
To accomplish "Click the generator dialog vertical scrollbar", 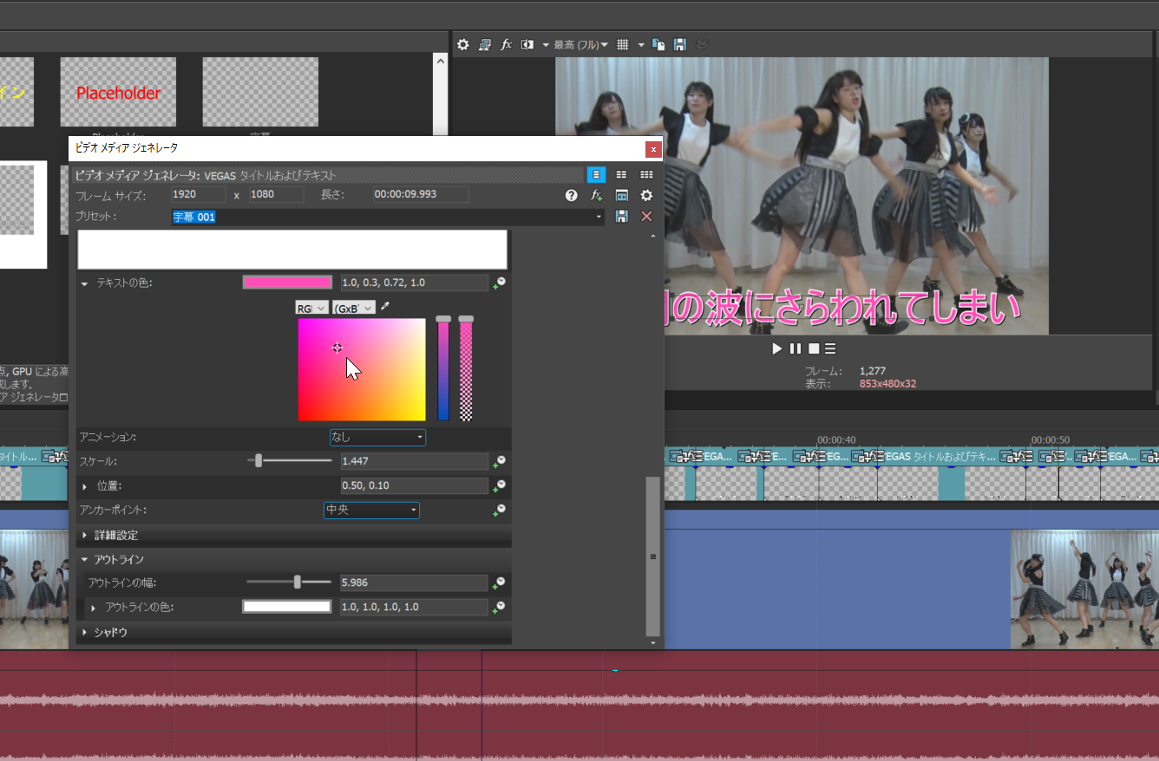I will 653,556.
